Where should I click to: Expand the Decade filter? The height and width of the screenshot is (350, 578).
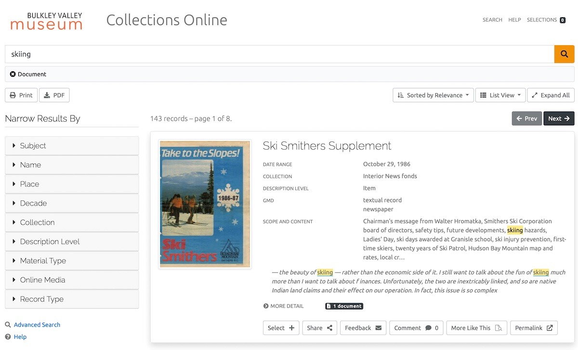(x=72, y=203)
